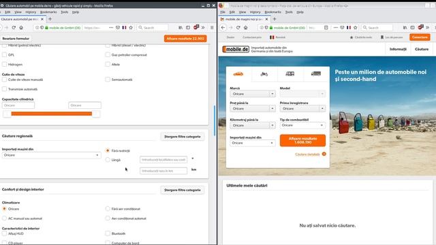Open page actions dots in left window
The height and width of the screenshot is (245, 436).
[111, 27]
